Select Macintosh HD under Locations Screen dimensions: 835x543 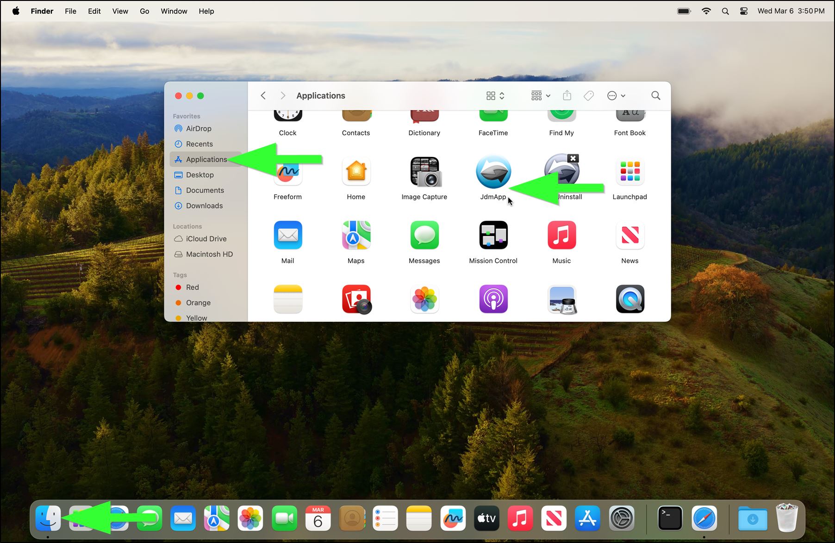click(209, 255)
